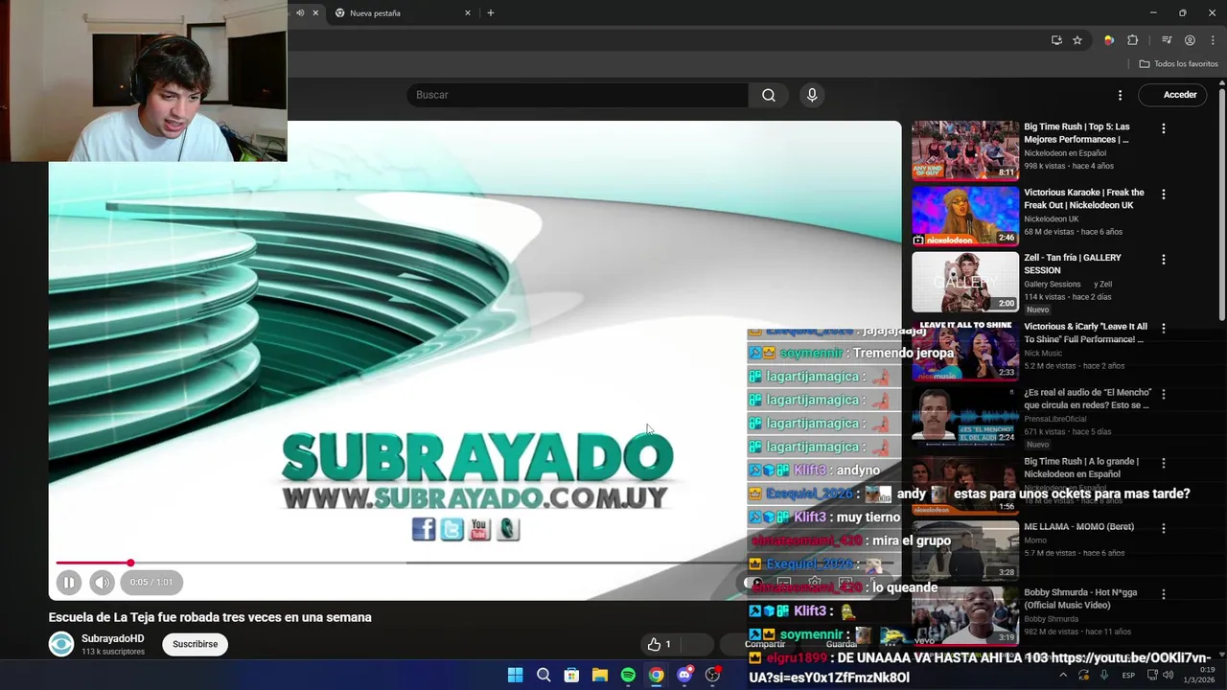Image resolution: width=1227 pixels, height=690 pixels.
Task: Click the tab audio mute speaker icon
Action: pos(300,12)
